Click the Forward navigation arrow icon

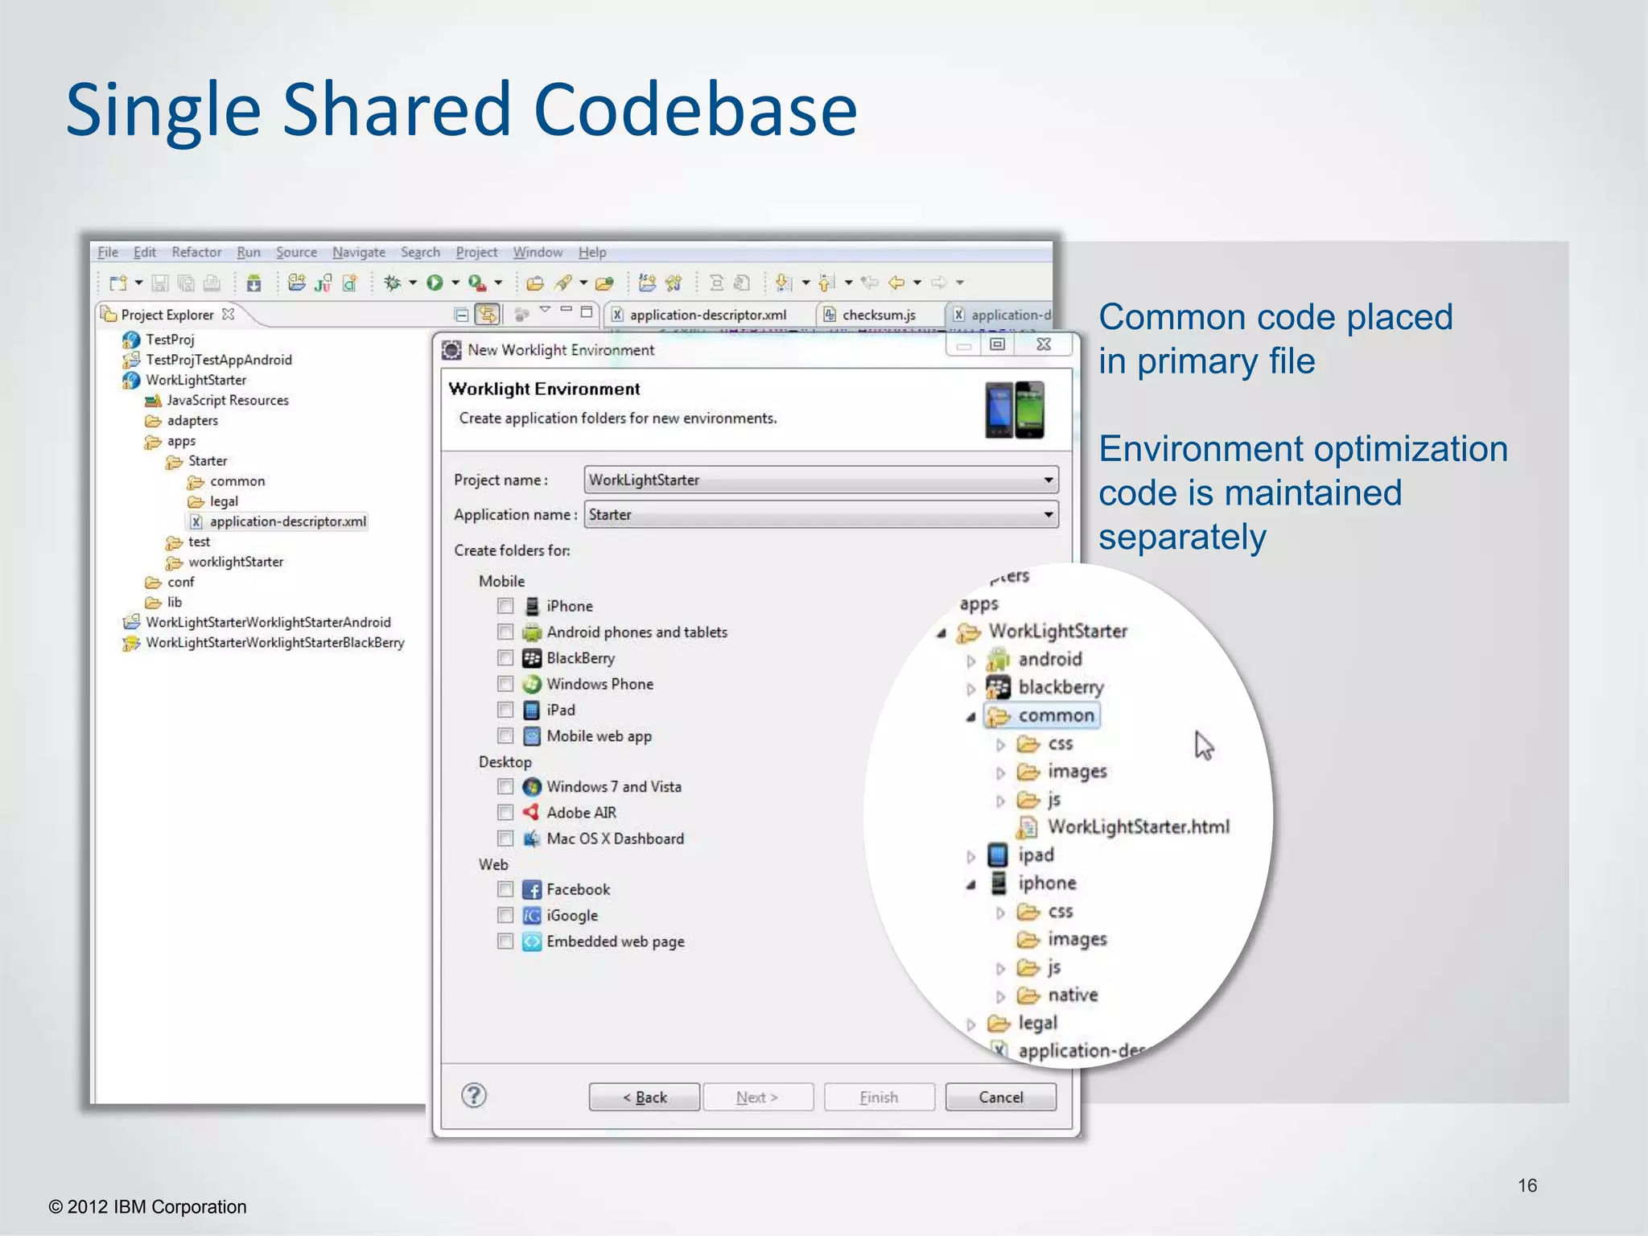[938, 283]
